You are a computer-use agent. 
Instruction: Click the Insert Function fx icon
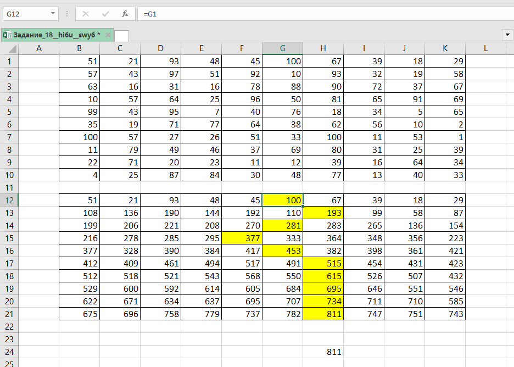point(125,14)
